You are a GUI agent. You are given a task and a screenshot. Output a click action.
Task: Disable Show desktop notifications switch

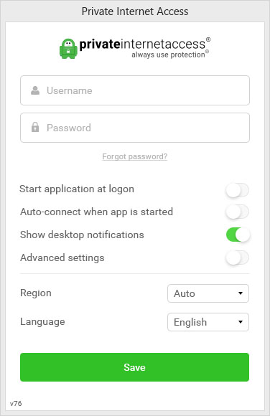pyautogui.click(x=238, y=235)
